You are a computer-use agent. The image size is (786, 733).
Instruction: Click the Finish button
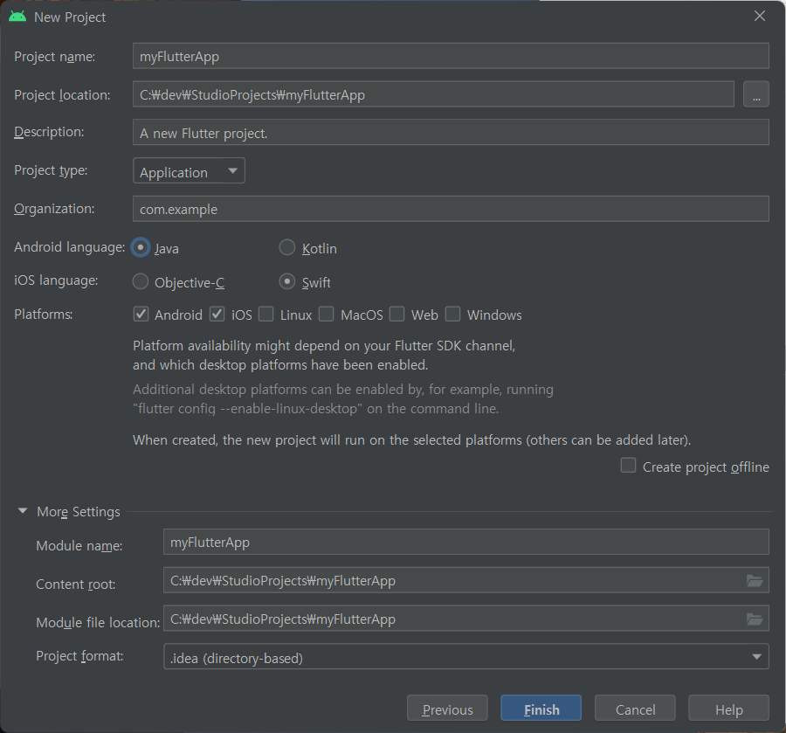pos(541,708)
